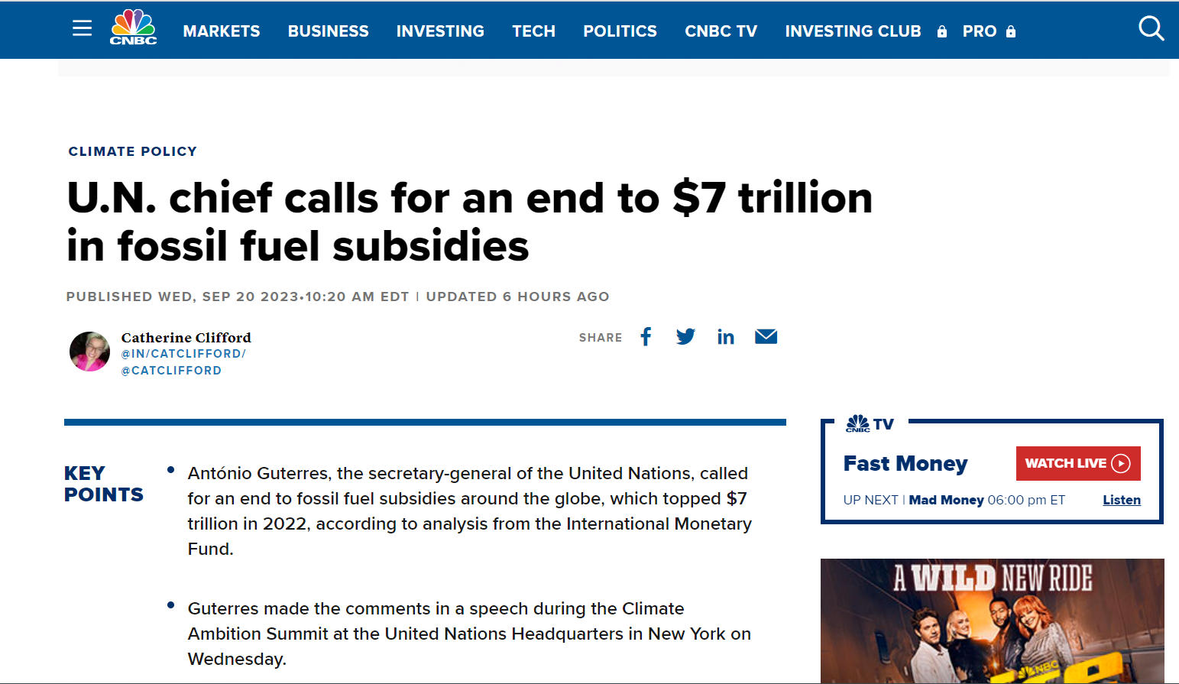Click Catherine Clifford's author photo
Image resolution: width=1179 pixels, height=684 pixels.
[x=90, y=352]
